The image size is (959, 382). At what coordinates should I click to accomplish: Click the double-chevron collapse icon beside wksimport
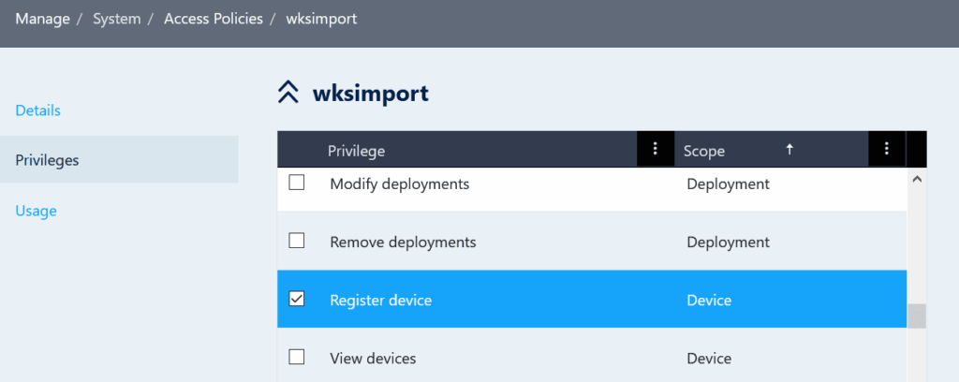pos(288,93)
